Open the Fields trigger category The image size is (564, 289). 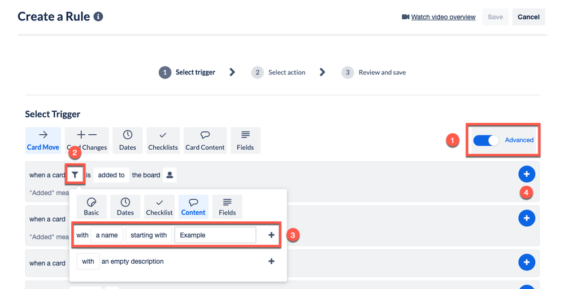[245, 140]
